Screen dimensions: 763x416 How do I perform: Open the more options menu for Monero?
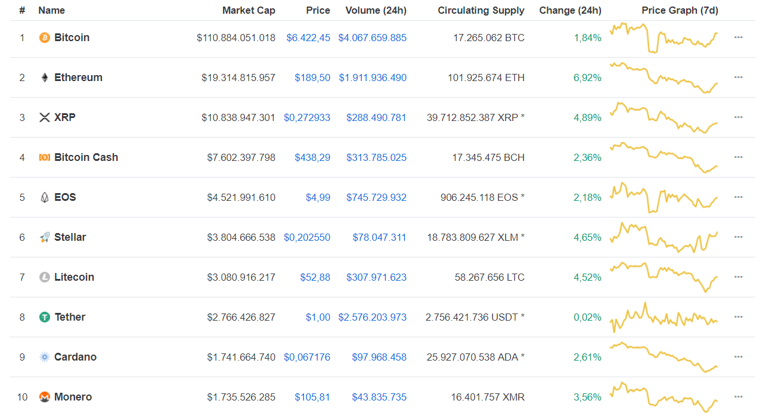[739, 396]
